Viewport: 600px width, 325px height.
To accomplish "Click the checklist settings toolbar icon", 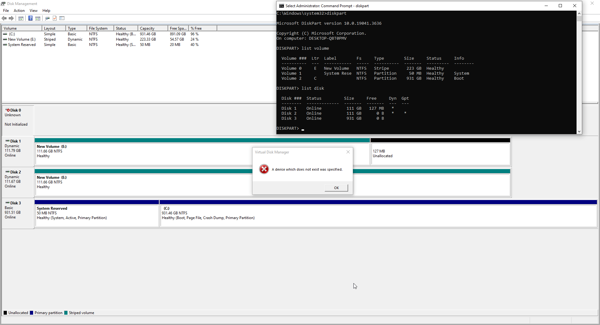I will pyautogui.click(x=62, y=18).
